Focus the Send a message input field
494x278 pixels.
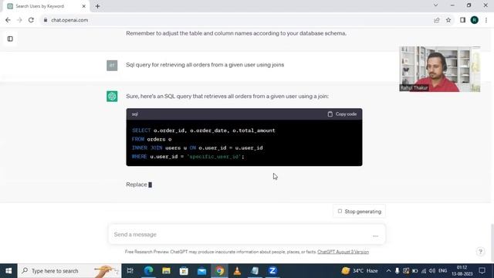tap(247, 235)
